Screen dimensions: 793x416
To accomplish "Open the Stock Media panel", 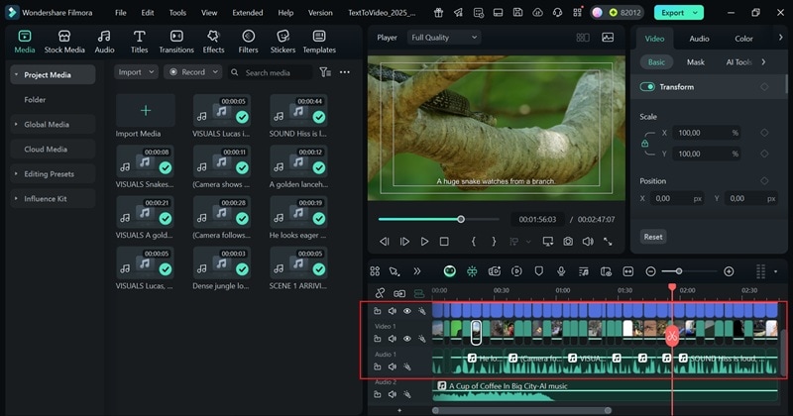I will pos(64,42).
